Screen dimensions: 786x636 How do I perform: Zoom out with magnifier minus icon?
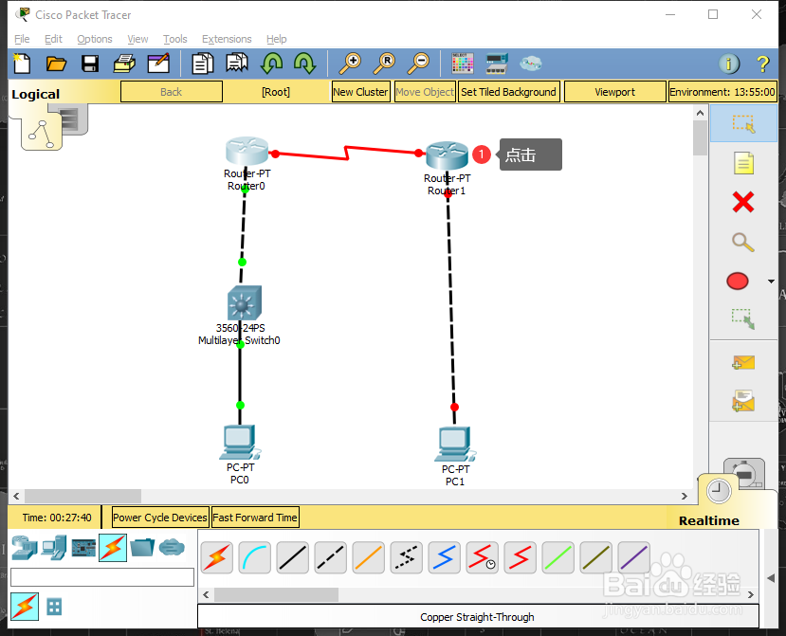(418, 64)
